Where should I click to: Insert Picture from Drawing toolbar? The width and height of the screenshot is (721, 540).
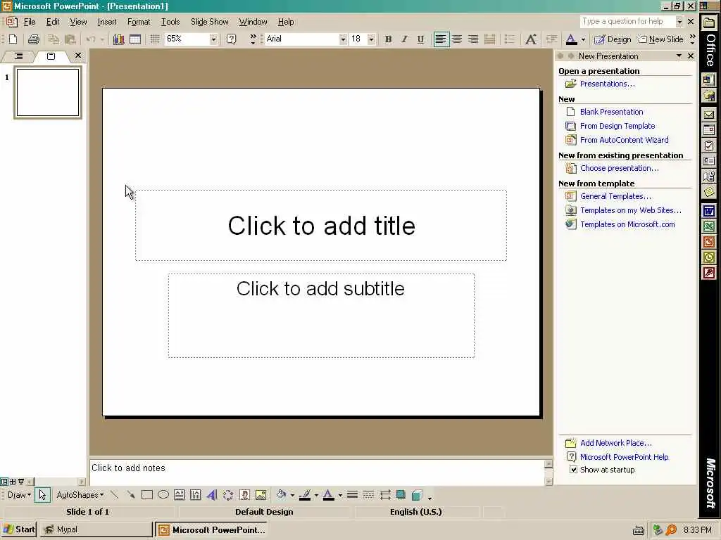(x=261, y=495)
